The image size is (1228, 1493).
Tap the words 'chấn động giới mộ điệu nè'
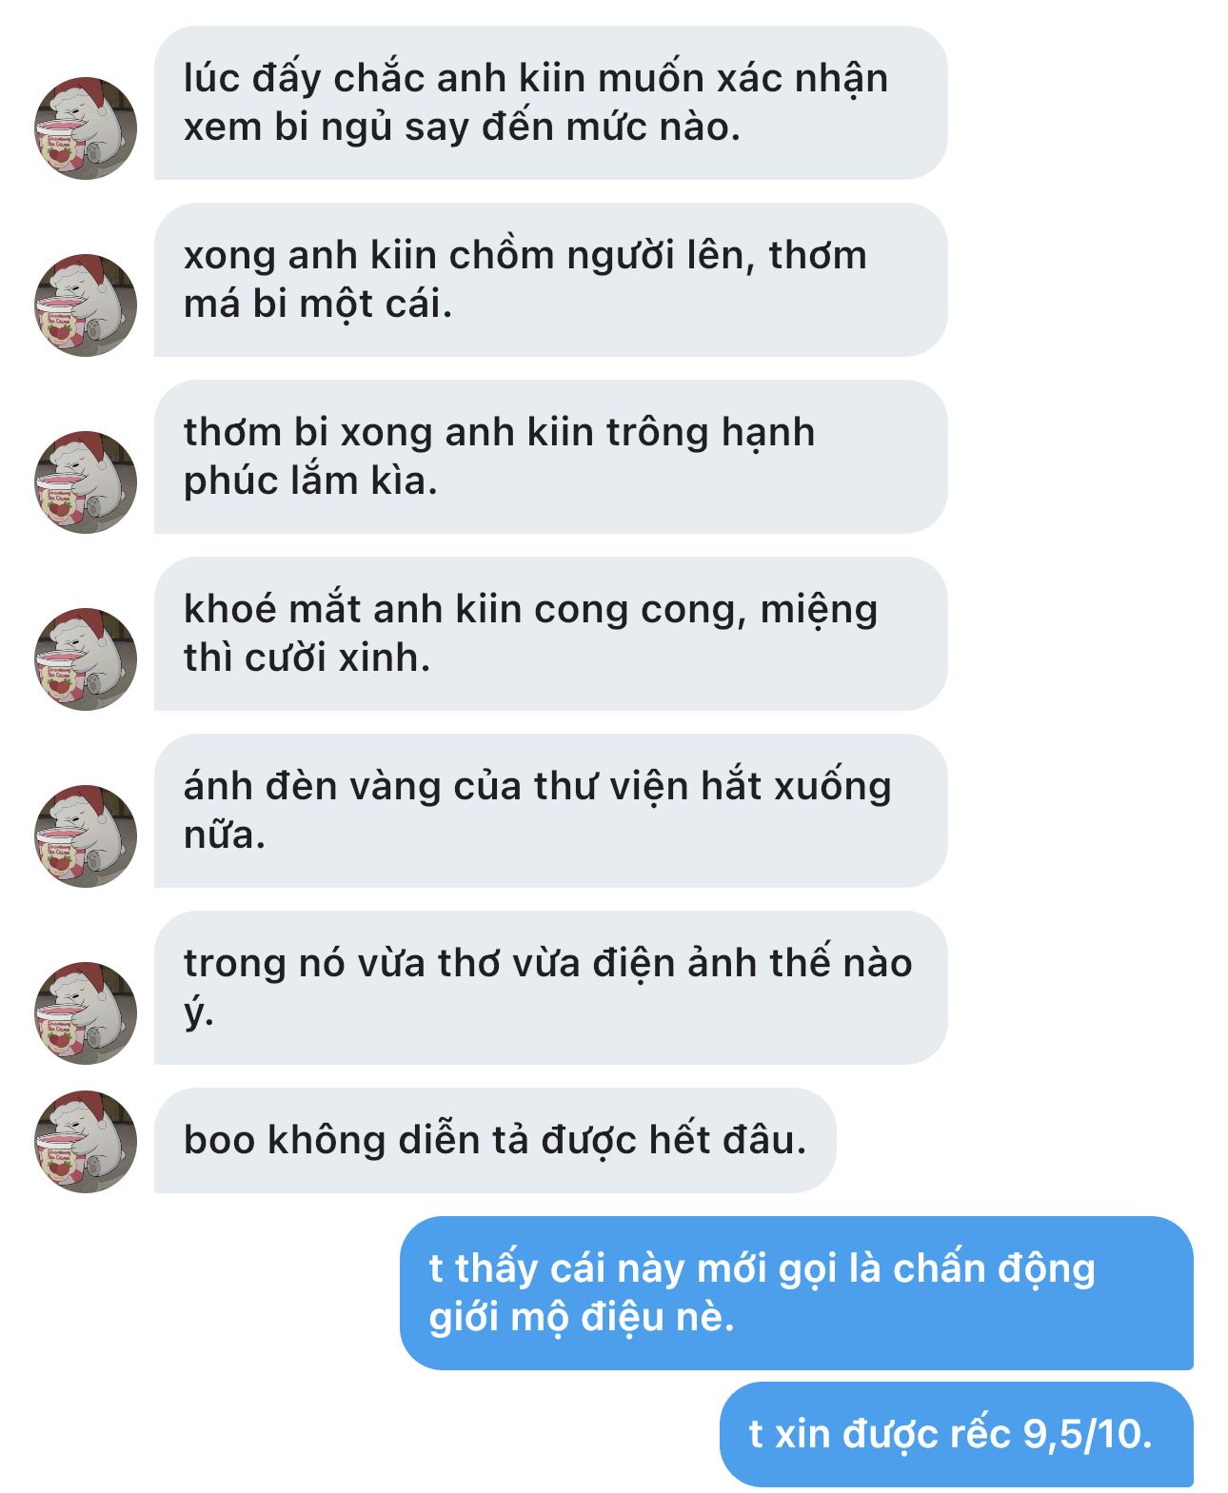click(x=762, y=1293)
